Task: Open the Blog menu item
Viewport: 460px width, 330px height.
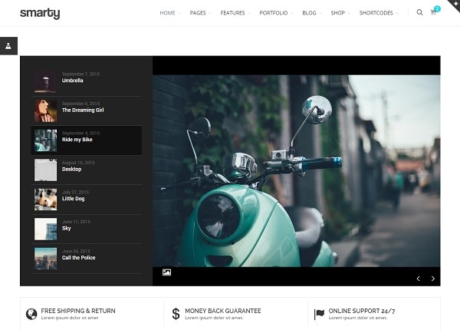Action: tap(310, 13)
